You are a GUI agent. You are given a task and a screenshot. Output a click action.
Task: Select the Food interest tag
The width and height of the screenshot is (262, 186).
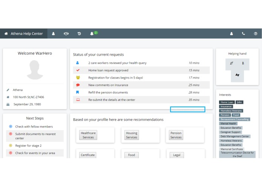click(x=236, y=115)
